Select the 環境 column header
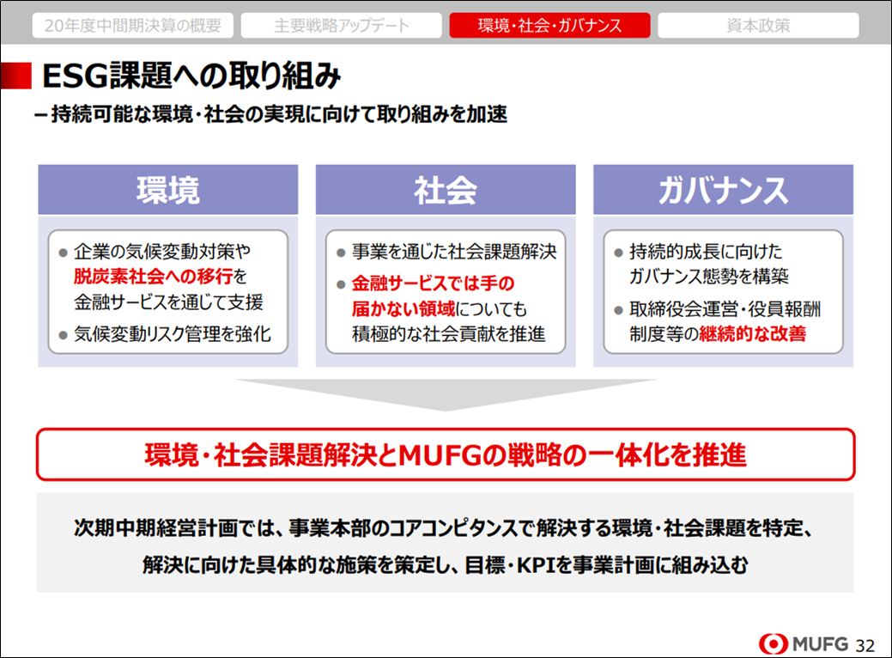Viewport: 892px width, 658px height. (167, 190)
